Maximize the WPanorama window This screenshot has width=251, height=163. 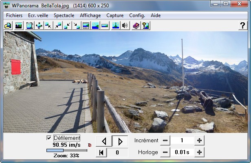pyautogui.click(x=226, y=4)
